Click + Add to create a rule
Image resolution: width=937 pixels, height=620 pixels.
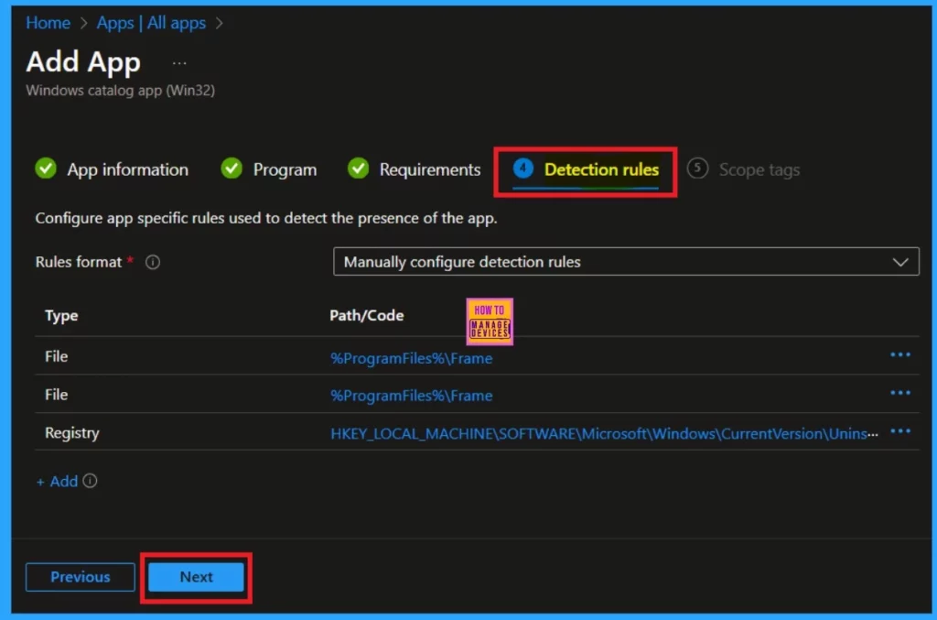(58, 482)
